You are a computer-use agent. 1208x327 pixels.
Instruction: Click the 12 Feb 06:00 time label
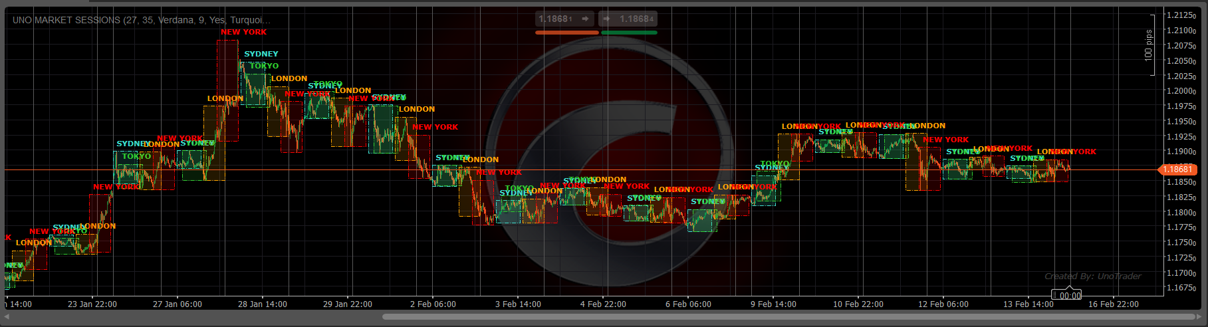943,304
